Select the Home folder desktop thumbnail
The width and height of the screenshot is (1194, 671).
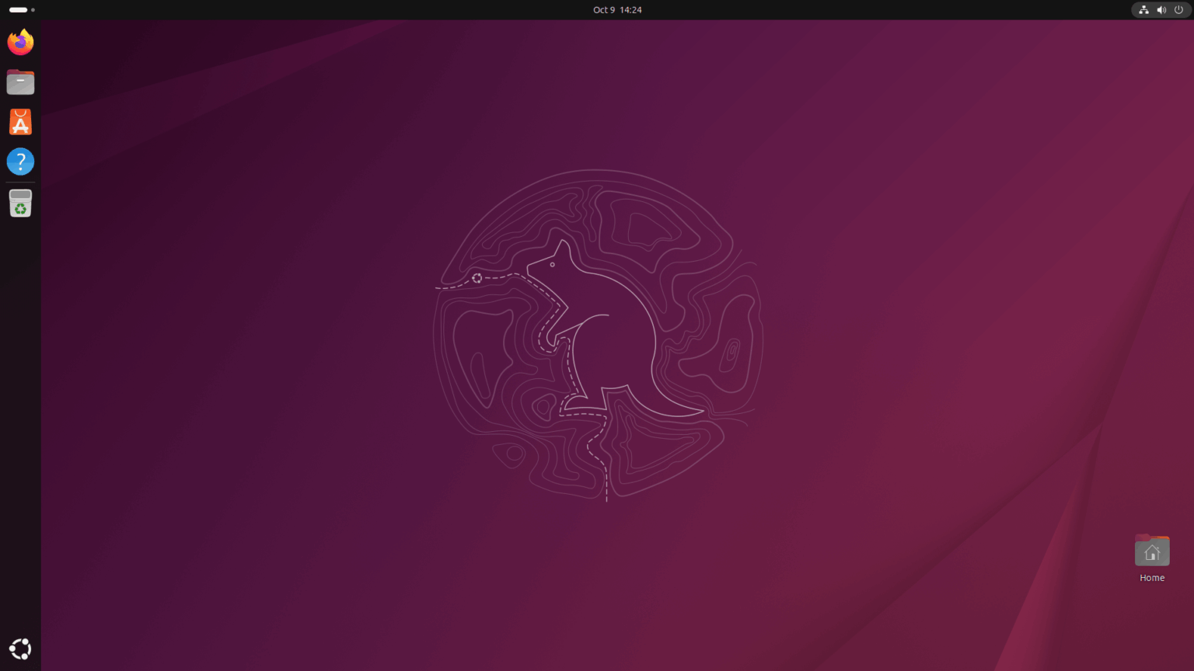[x=1152, y=551]
